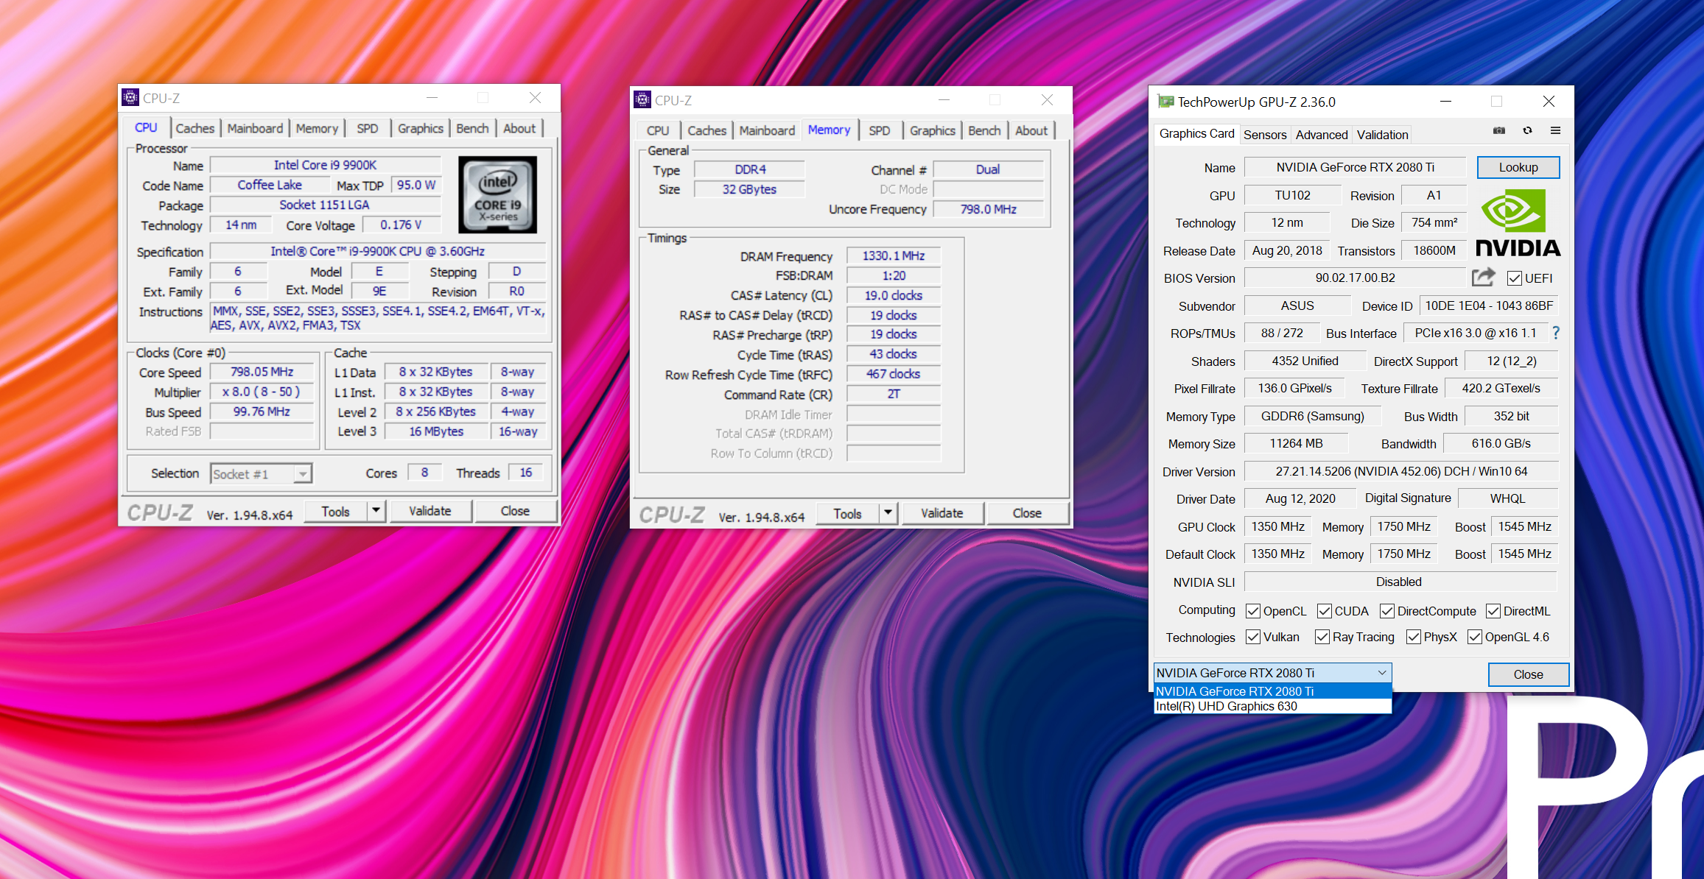The image size is (1704, 879).
Task: Open the GPU-Z hamburger menu
Action: tap(1556, 131)
